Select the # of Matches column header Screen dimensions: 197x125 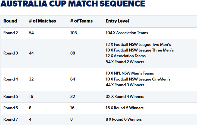click(42, 21)
